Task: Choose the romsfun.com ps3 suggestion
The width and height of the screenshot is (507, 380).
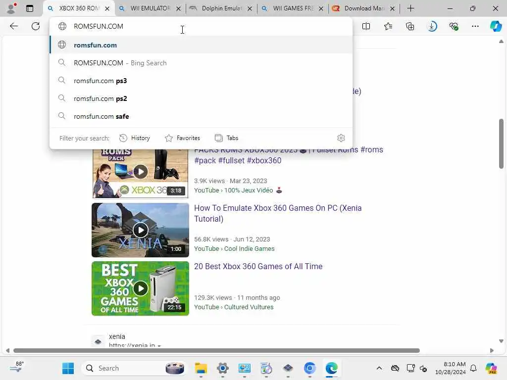Action: click(x=201, y=81)
